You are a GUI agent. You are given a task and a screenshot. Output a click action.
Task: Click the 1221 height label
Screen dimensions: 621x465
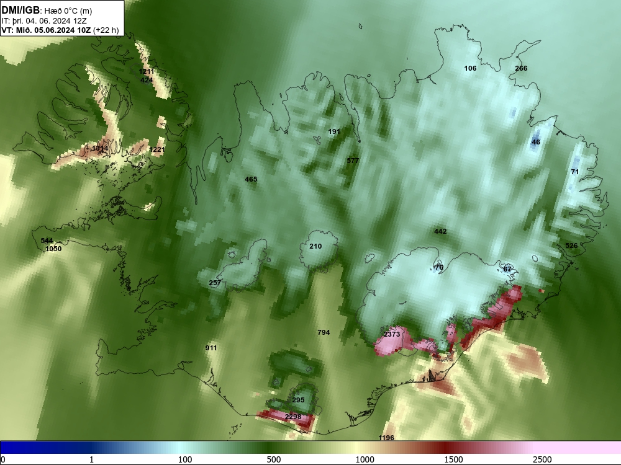click(x=157, y=149)
